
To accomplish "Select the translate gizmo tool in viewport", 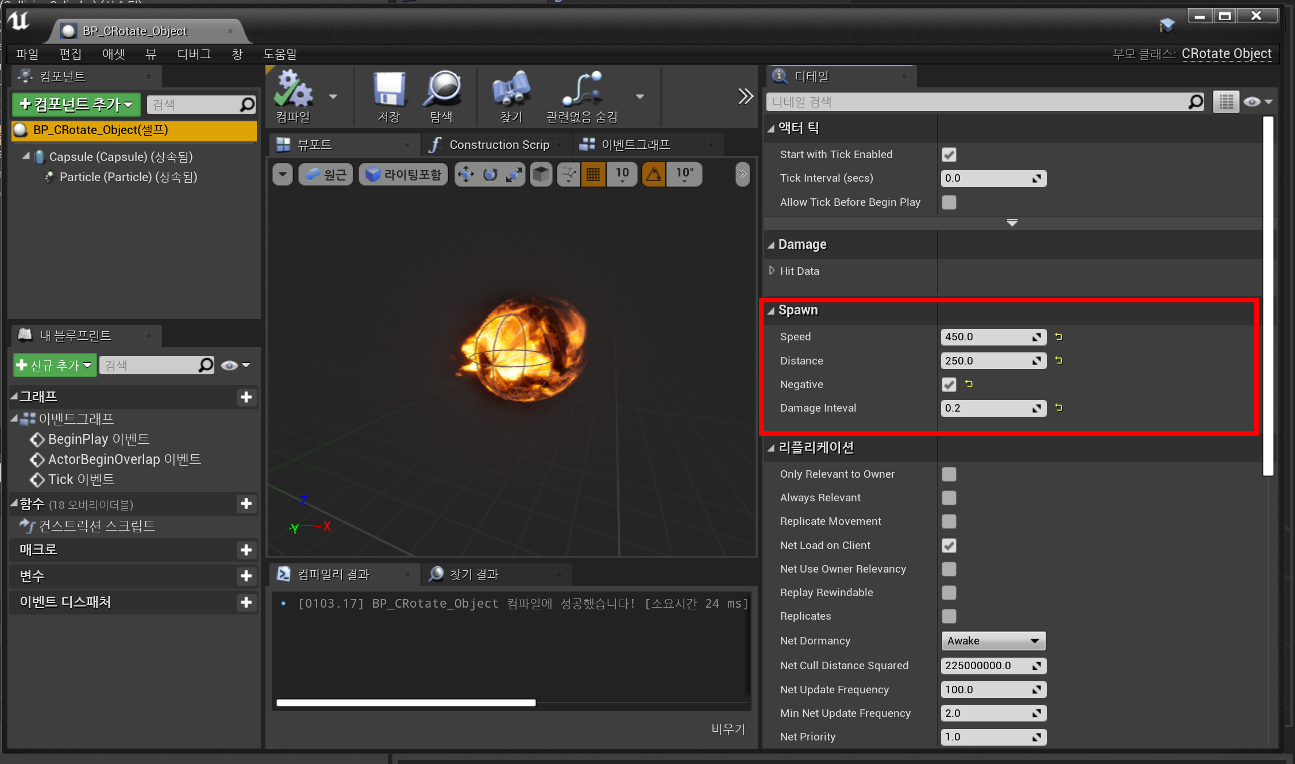I will pos(465,174).
